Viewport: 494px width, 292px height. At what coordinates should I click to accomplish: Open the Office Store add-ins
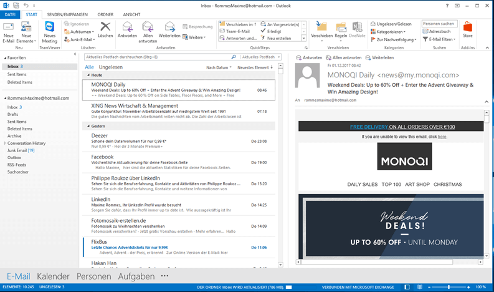tap(468, 30)
